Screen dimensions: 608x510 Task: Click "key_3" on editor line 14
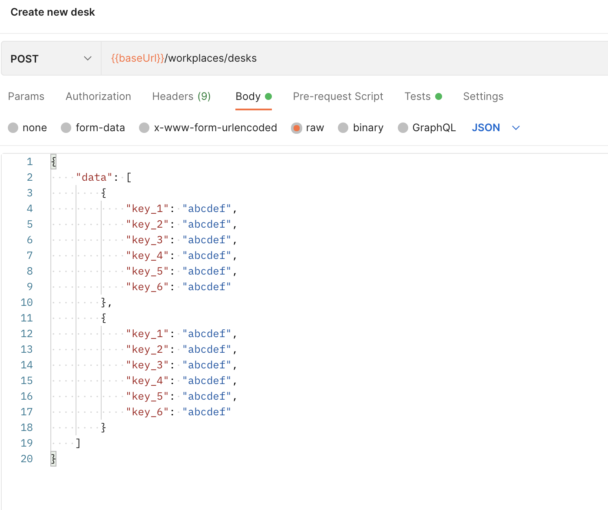(x=147, y=365)
